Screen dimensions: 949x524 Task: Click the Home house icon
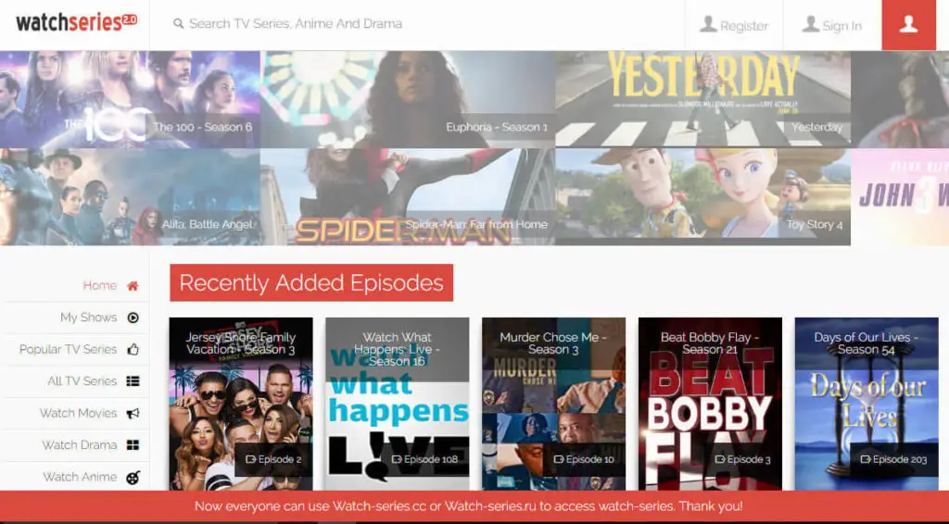[133, 286]
